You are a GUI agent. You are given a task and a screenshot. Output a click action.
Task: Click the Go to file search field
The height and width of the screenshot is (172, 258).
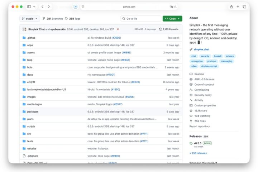(141, 19)
